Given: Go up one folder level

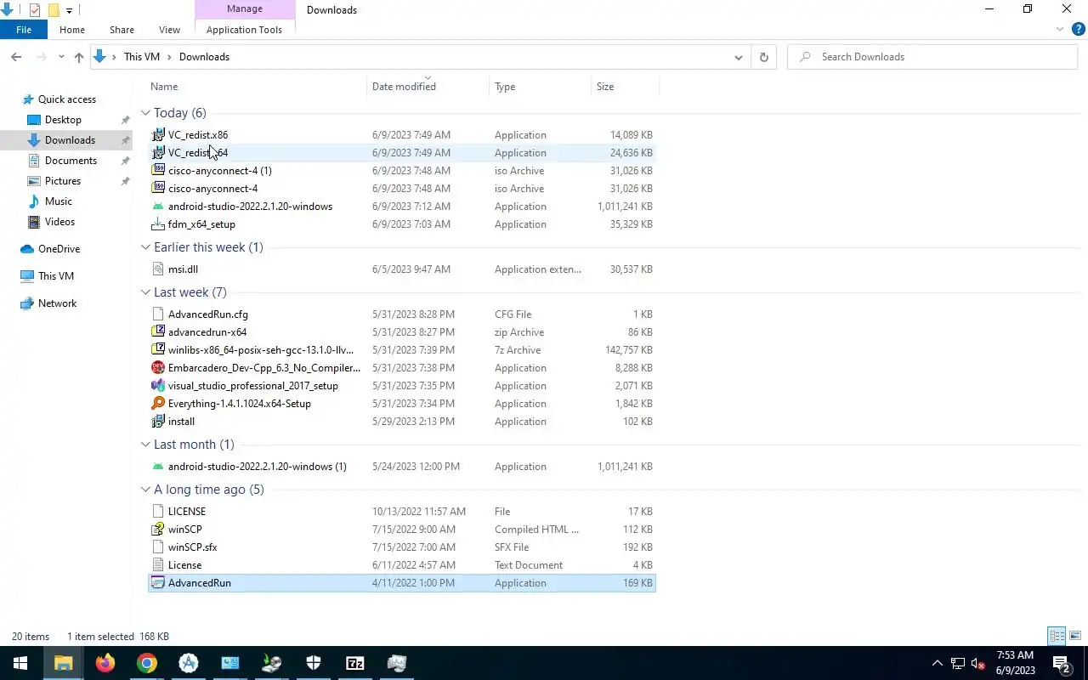Looking at the screenshot, I should coord(79,57).
